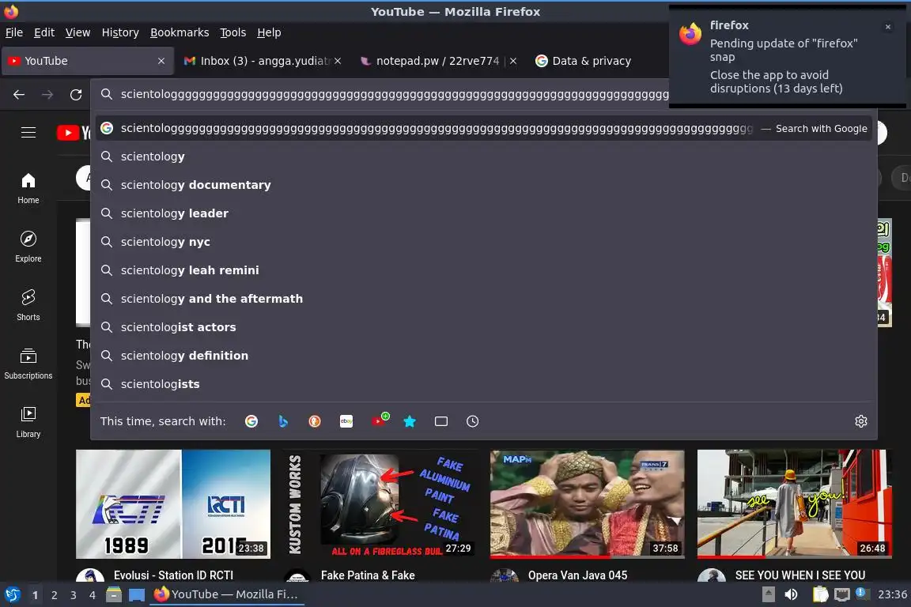Switch to the Data & privacy tab
Screen dimensions: 911x607
(x=592, y=61)
